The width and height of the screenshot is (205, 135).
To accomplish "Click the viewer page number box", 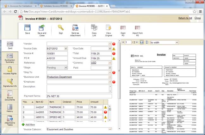I will coord(128,42).
